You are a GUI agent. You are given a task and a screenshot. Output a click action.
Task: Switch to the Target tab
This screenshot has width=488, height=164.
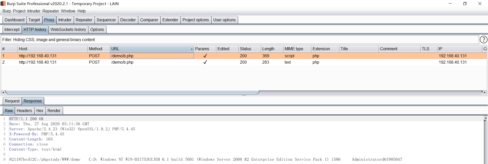pyautogui.click(x=34, y=20)
